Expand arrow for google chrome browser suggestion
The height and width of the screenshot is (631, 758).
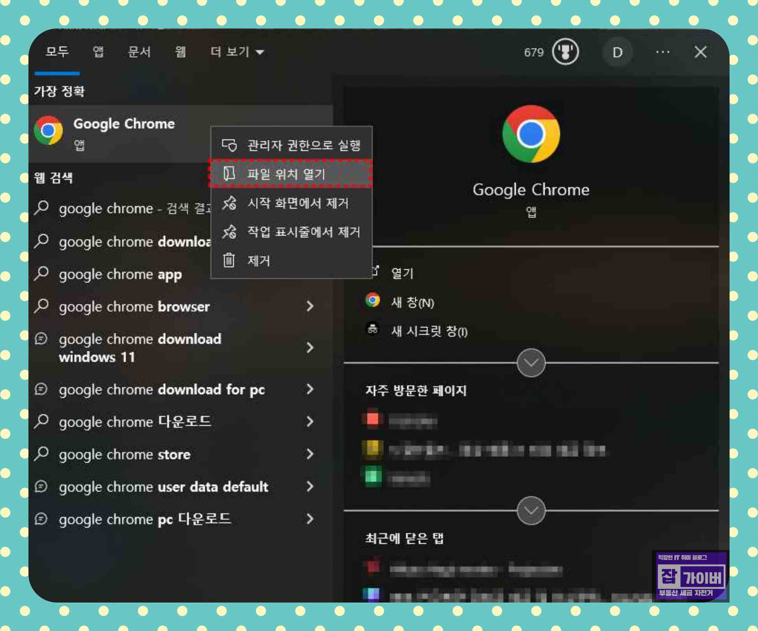(x=310, y=306)
